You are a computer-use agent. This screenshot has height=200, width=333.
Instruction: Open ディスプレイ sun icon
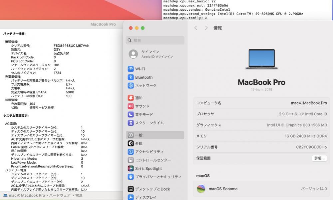131,197
